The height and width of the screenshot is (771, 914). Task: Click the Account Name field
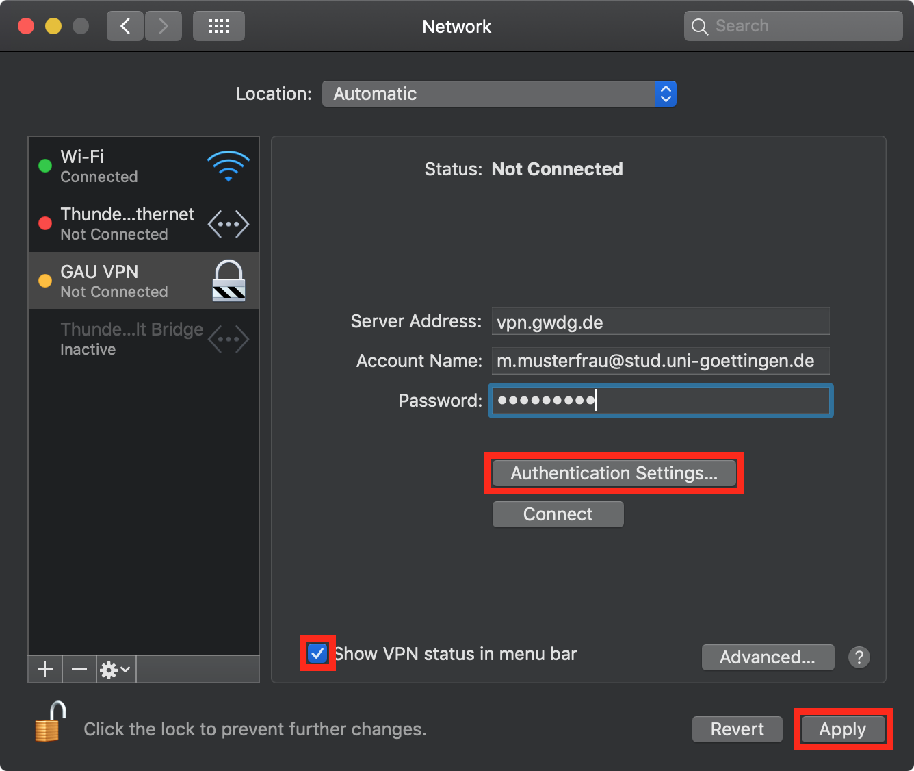(x=661, y=361)
